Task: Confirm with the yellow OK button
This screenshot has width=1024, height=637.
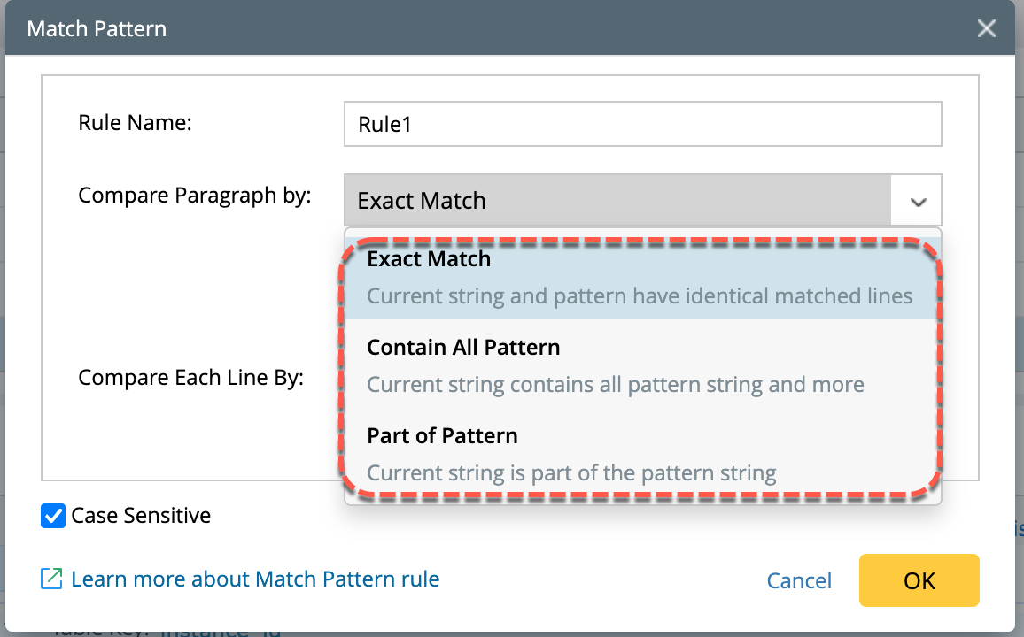Action: tap(919, 580)
